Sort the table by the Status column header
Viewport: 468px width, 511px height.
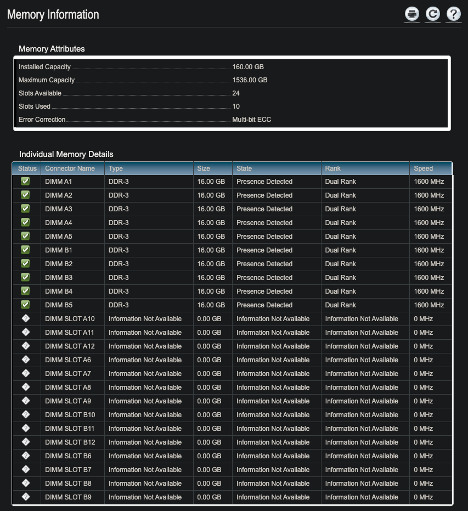point(26,168)
